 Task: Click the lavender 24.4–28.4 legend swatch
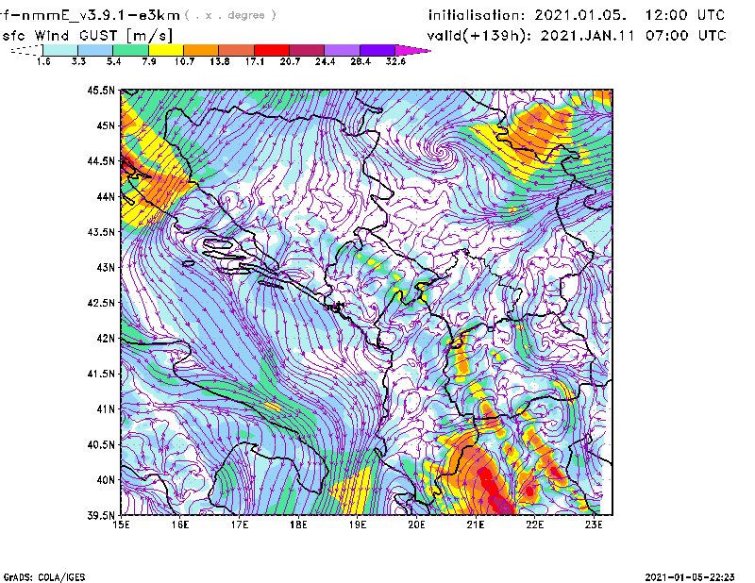click(342, 50)
